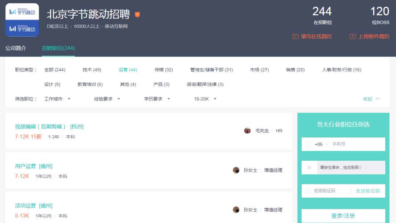Click the envelope icon in 短信验证码 field
Screen dimensions: 396x223
pos(308,191)
